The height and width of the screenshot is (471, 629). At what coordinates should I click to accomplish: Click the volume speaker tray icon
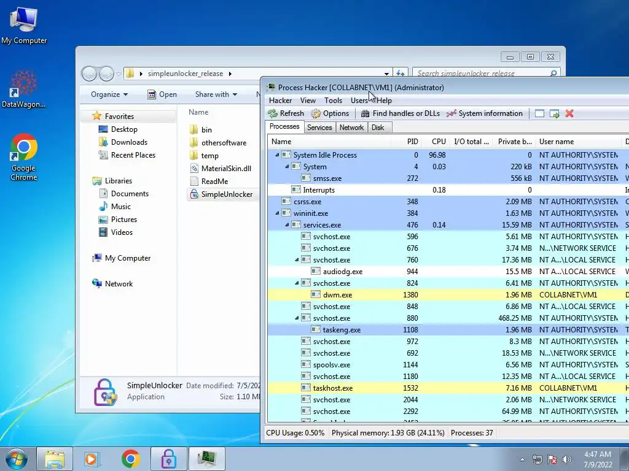pyautogui.click(x=567, y=459)
